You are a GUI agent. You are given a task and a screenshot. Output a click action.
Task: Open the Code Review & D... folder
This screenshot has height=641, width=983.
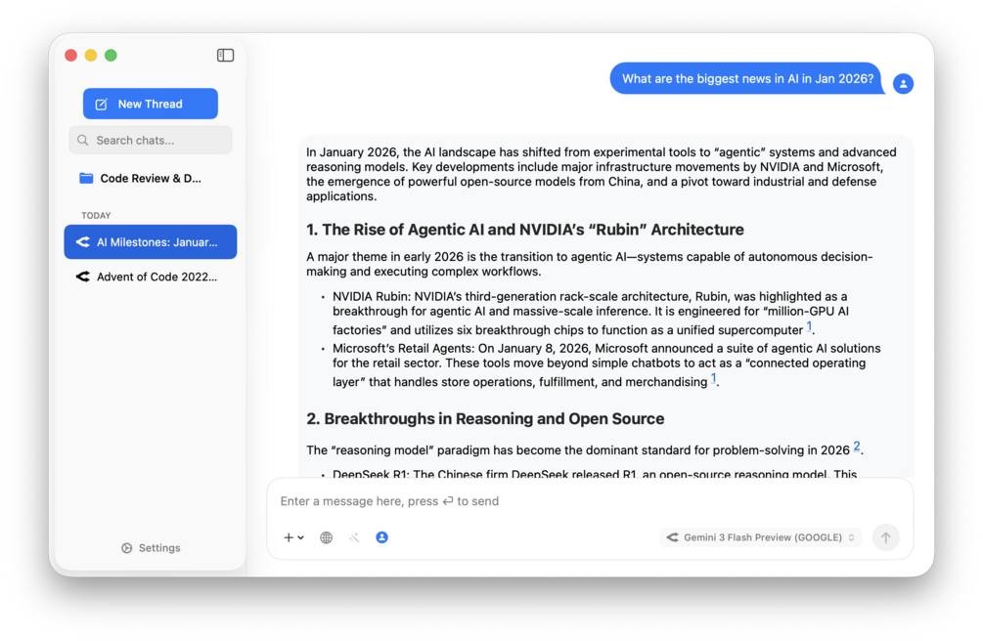click(151, 179)
